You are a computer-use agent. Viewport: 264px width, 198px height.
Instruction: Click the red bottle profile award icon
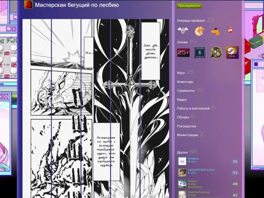[230, 30]
